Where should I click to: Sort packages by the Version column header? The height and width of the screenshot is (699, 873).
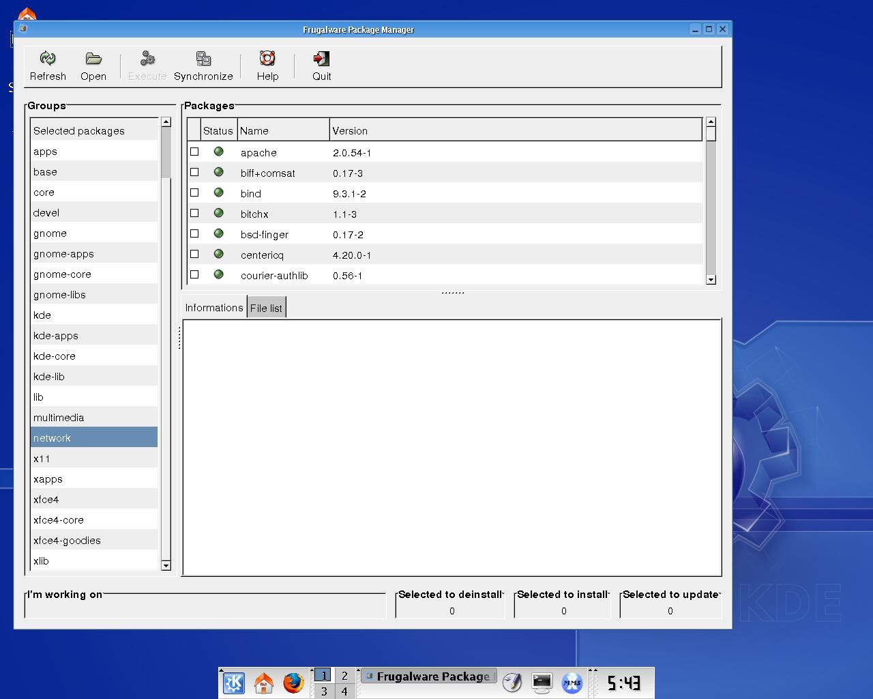516,130
